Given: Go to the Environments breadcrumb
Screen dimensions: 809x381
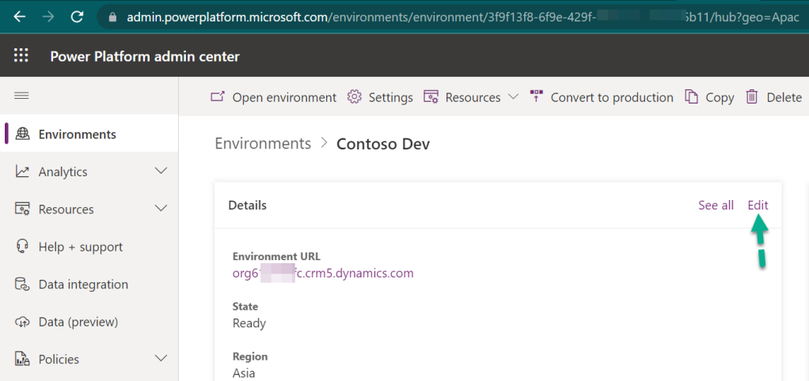Looking at the screenshot, I should pos(263,143).
